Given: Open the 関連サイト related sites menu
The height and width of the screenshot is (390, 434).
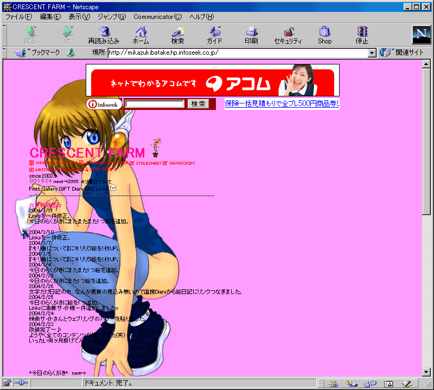Looking at the screenshot, I should point(401,53).
